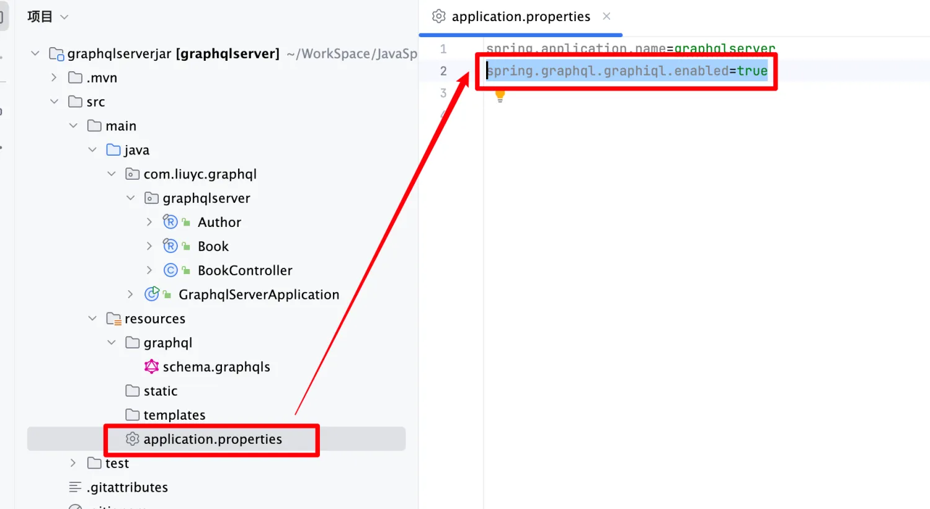Click the GraphqlServerApplication runnable class icon

click(152, 294)
